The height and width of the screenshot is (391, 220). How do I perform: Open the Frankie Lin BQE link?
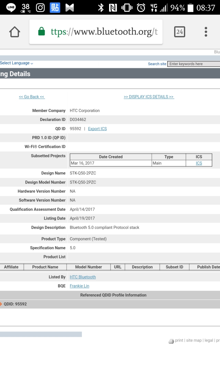pyautogui.click(x=79, y=286)
